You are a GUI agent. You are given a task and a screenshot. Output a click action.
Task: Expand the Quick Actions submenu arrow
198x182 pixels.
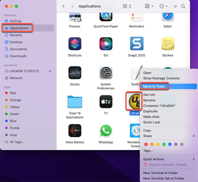click(194, 159)
